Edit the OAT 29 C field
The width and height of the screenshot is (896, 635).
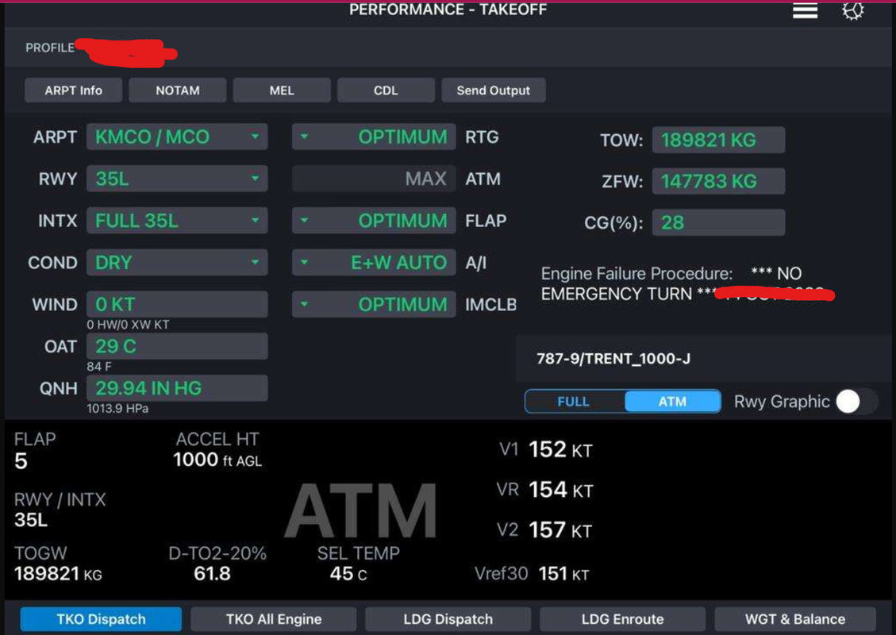(x=177, y=346)
